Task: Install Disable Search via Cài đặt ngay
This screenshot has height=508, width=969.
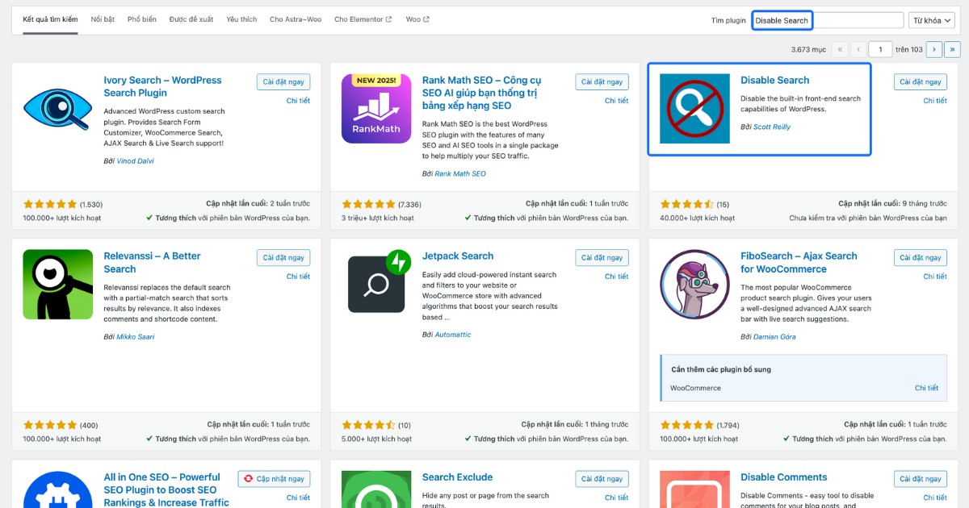Action: click(x=920, y=81)
